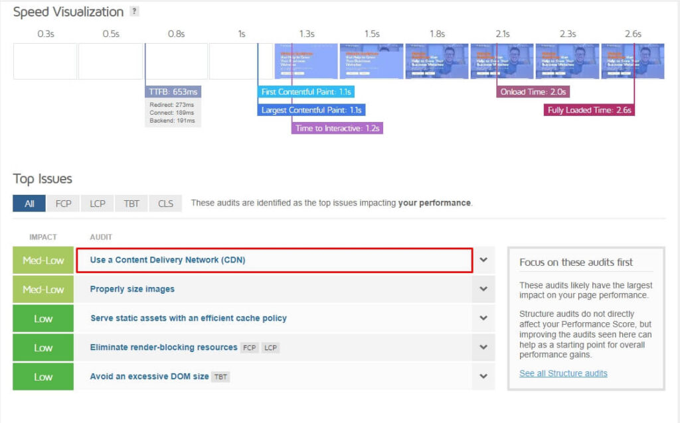Click the TTFB 653ms timeline marker
The height and width of the screenshot is (423, 680).
click(173, 92)
